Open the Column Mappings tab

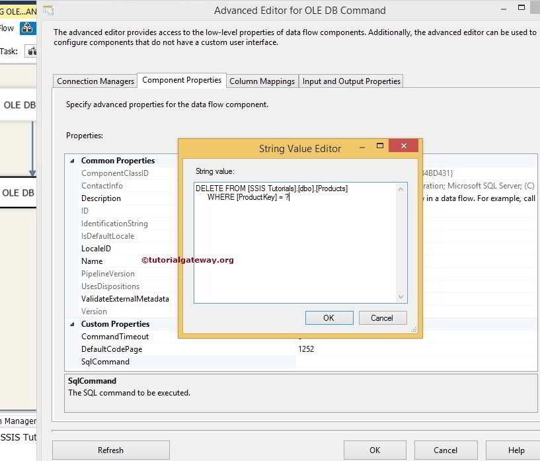click(261, 81)
